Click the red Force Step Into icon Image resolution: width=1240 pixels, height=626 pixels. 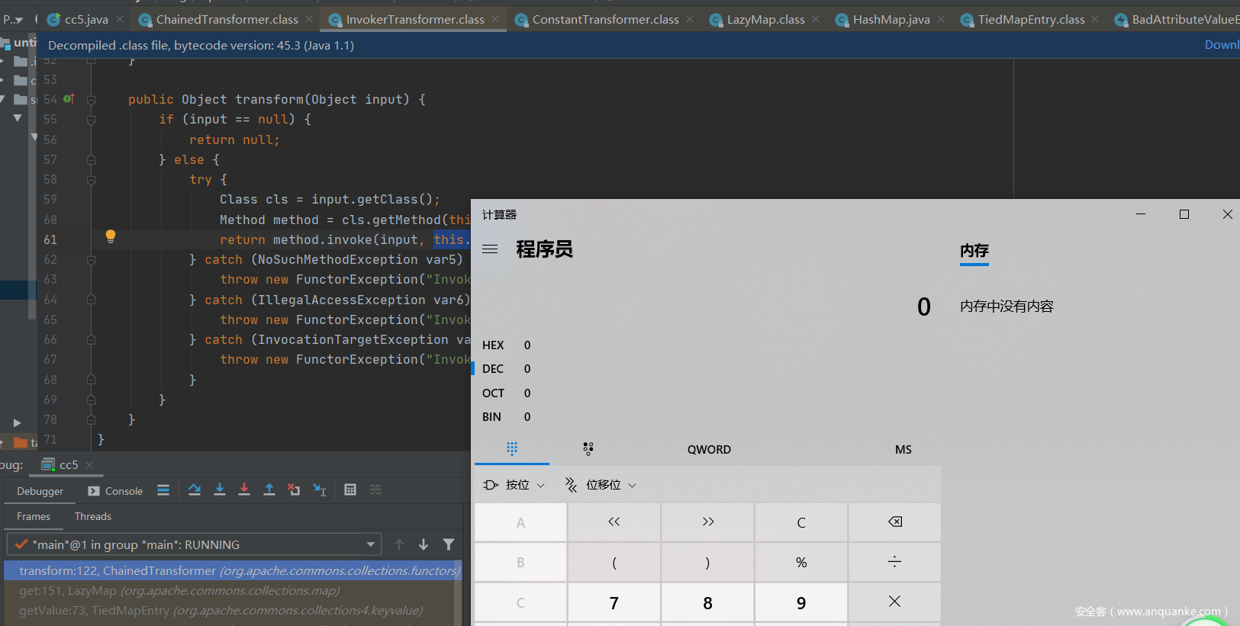pyautogui.click(x=244, y=490)
